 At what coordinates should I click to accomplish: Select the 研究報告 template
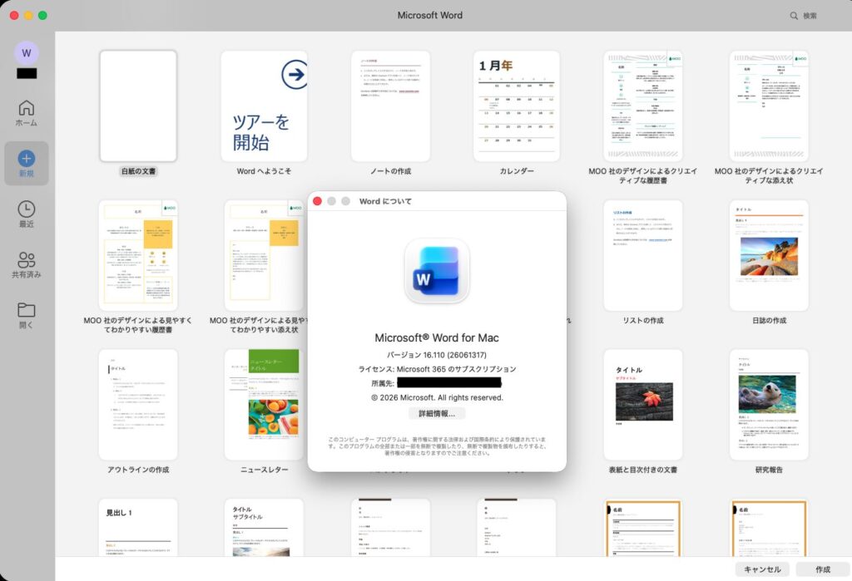(x=769, y=405)
